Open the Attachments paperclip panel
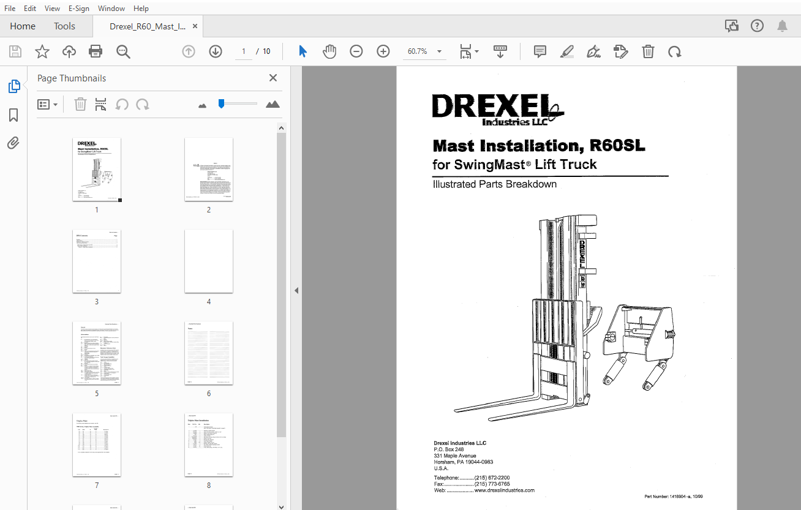 [13, 143]
